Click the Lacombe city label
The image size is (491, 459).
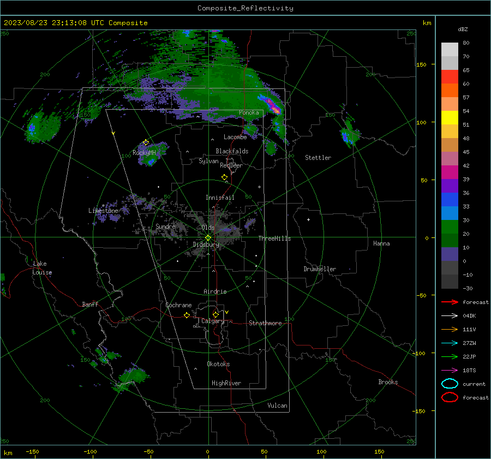pos(235,137)
